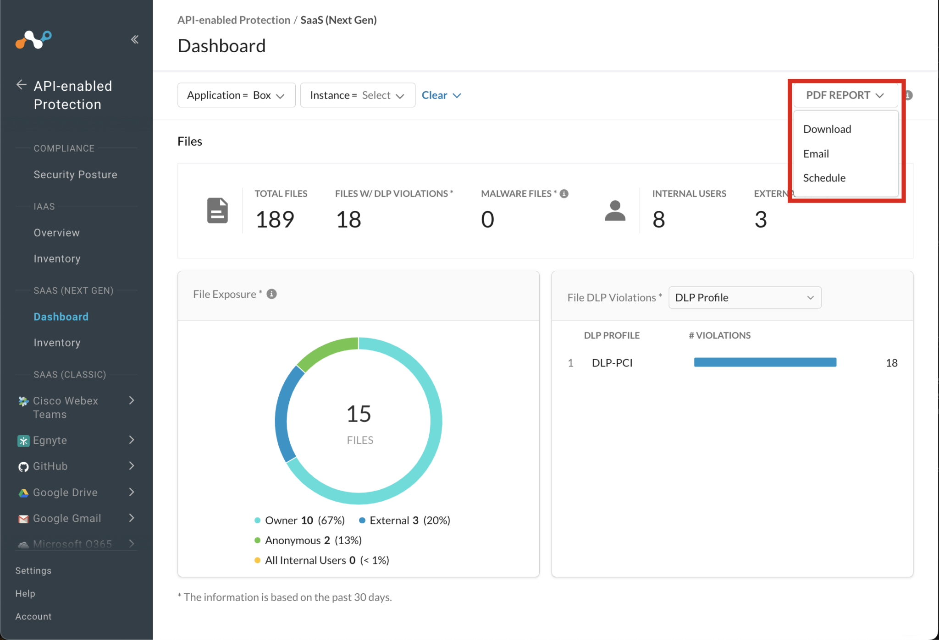Click the GitHub sidebar icon
Image resolution: width=939 pixels, height=640 pixels.
click(x=23, y=466)
